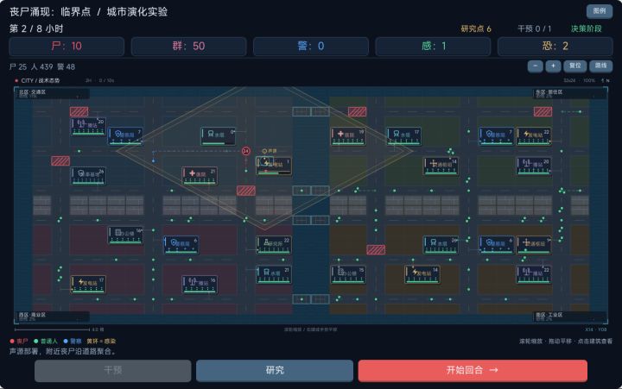This screenshot has height=389, width=622.
Task: Click the yellow 声源 sound source marker
Action: click(270, 151)
